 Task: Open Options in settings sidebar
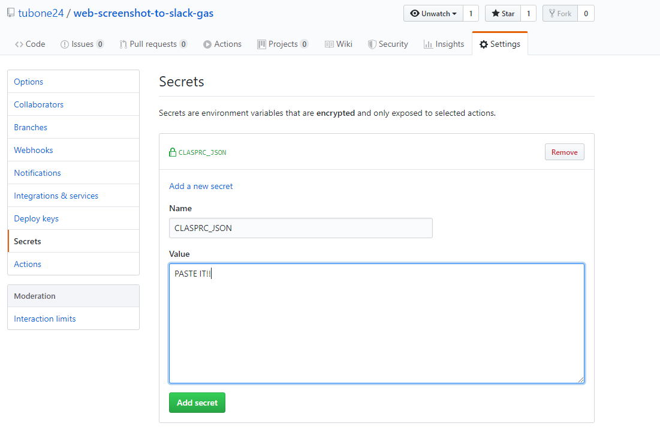(73, 82)
